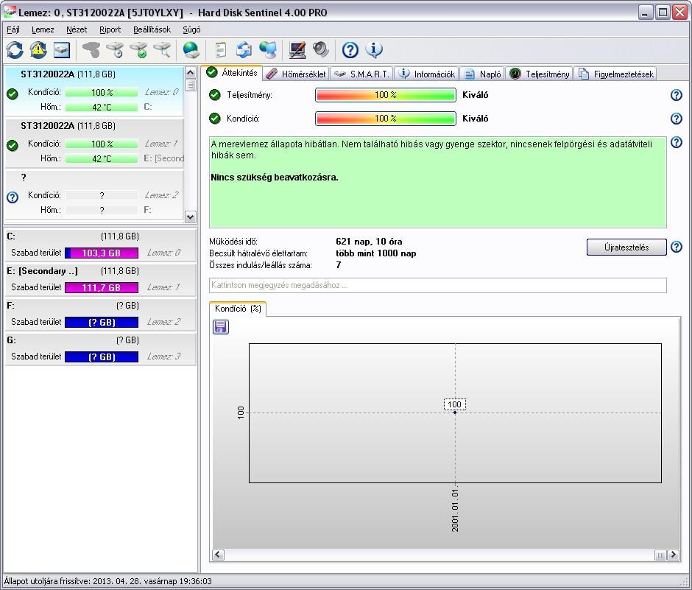Switch to the Figyelmeztetések tab
Screen dimensions: 692x590
coord(615,74)
